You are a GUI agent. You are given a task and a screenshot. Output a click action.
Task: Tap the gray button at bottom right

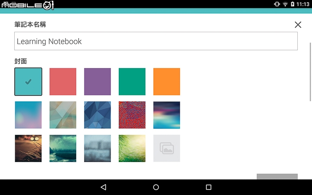click(277, 176)
